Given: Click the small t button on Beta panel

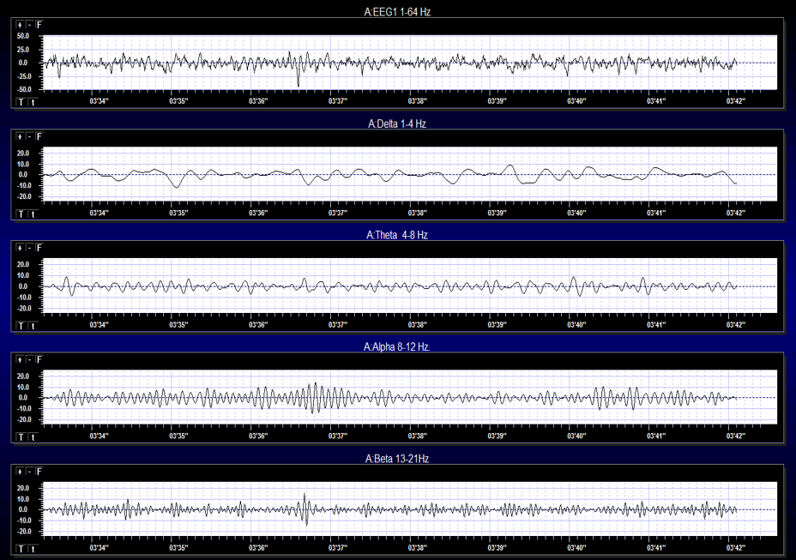Looking at the screenshot, I should point(33,548).
